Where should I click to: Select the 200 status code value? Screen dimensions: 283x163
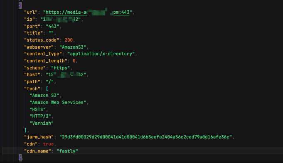click(69, 40)
